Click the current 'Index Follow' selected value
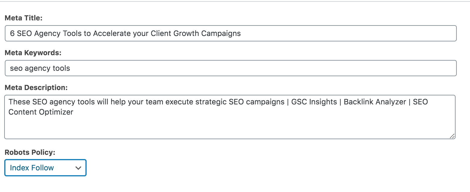The width and height of the screenshot is (470, 192). 32,168
